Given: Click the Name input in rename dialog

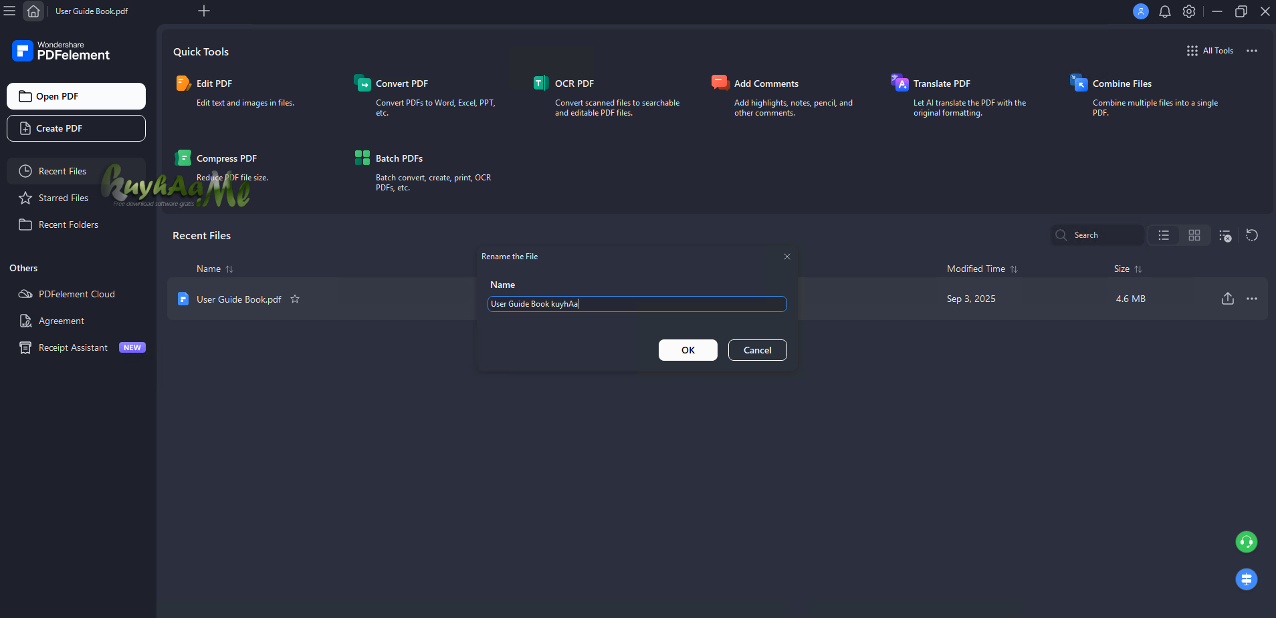Looking at the screenshot, I should (x=637, y=304).
